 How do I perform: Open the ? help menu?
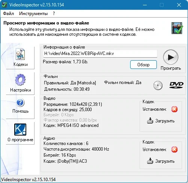click(54, 14)
